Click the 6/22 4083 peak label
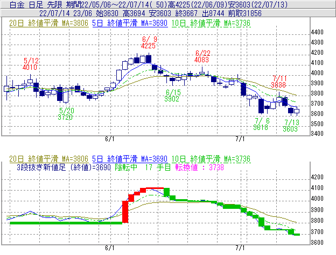 point(202,56)
